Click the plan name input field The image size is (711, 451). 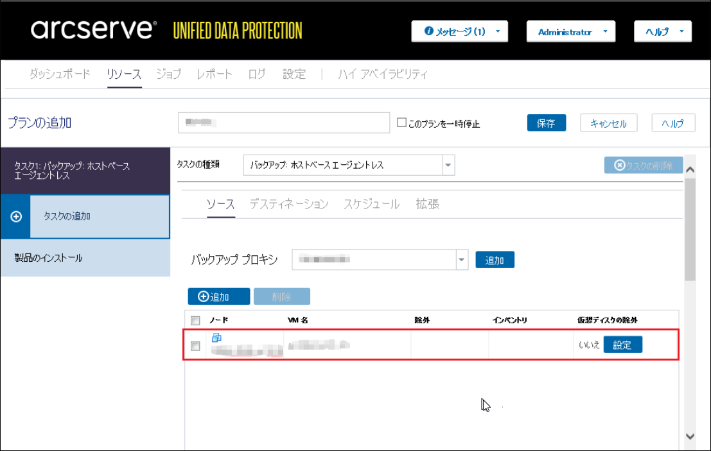click(x=284, y=123)
